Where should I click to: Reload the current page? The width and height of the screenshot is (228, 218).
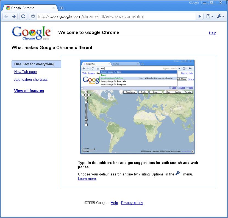click(23, 16)
